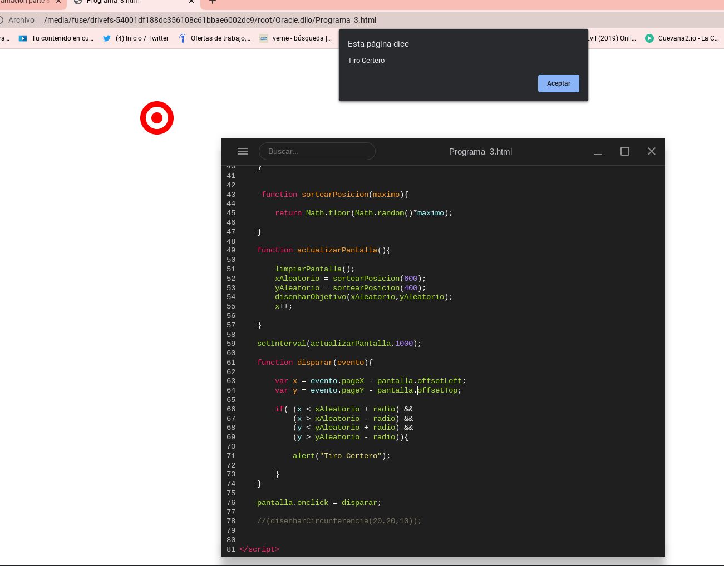Click 'function actualizarPantalla(){' on line 49

[x=324, y=250]
